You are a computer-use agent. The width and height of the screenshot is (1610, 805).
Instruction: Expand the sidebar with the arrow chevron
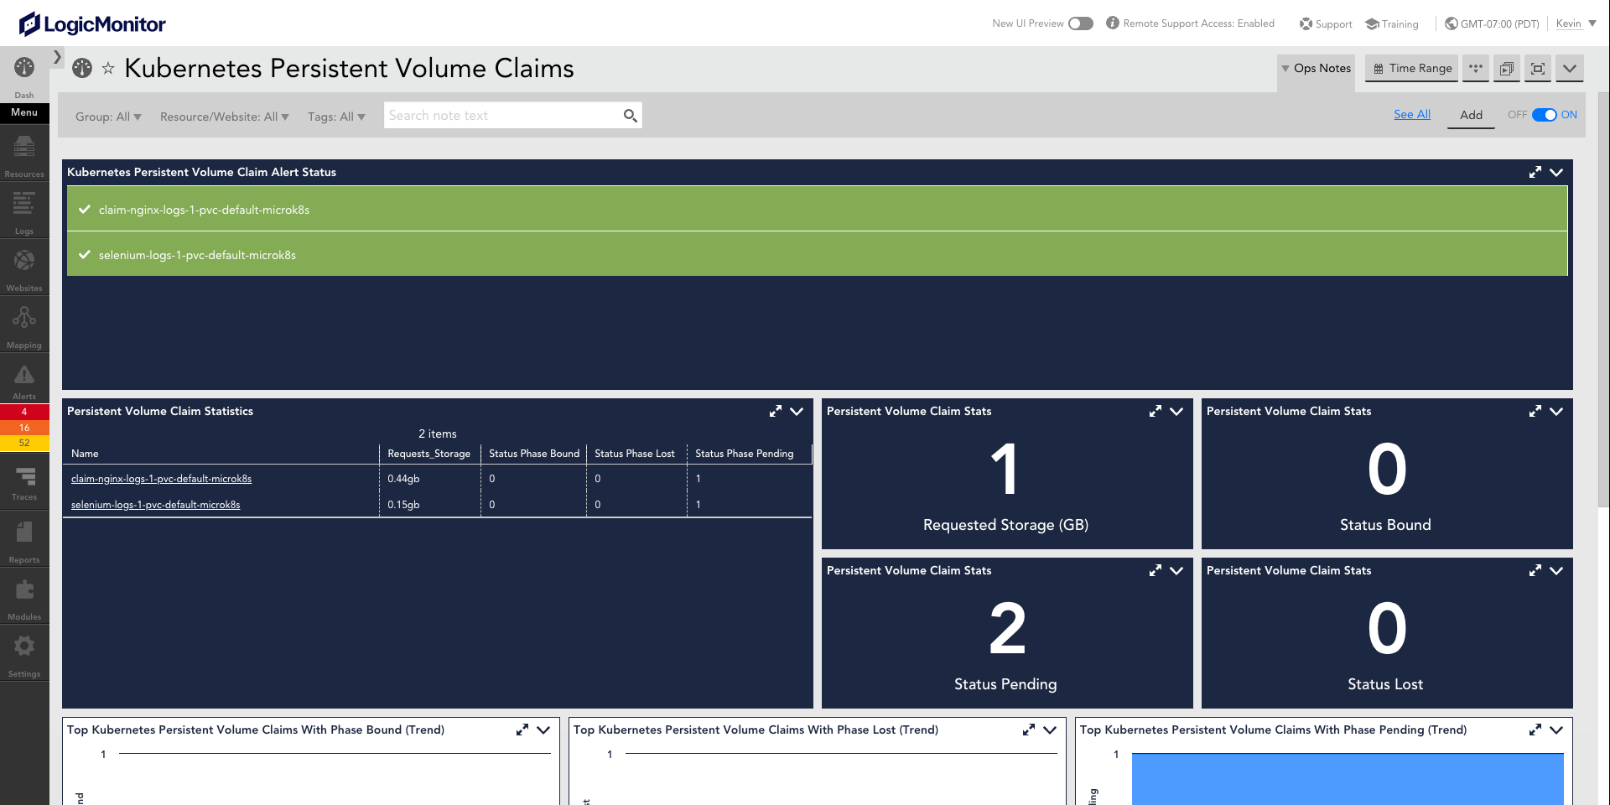coord(57,57)
